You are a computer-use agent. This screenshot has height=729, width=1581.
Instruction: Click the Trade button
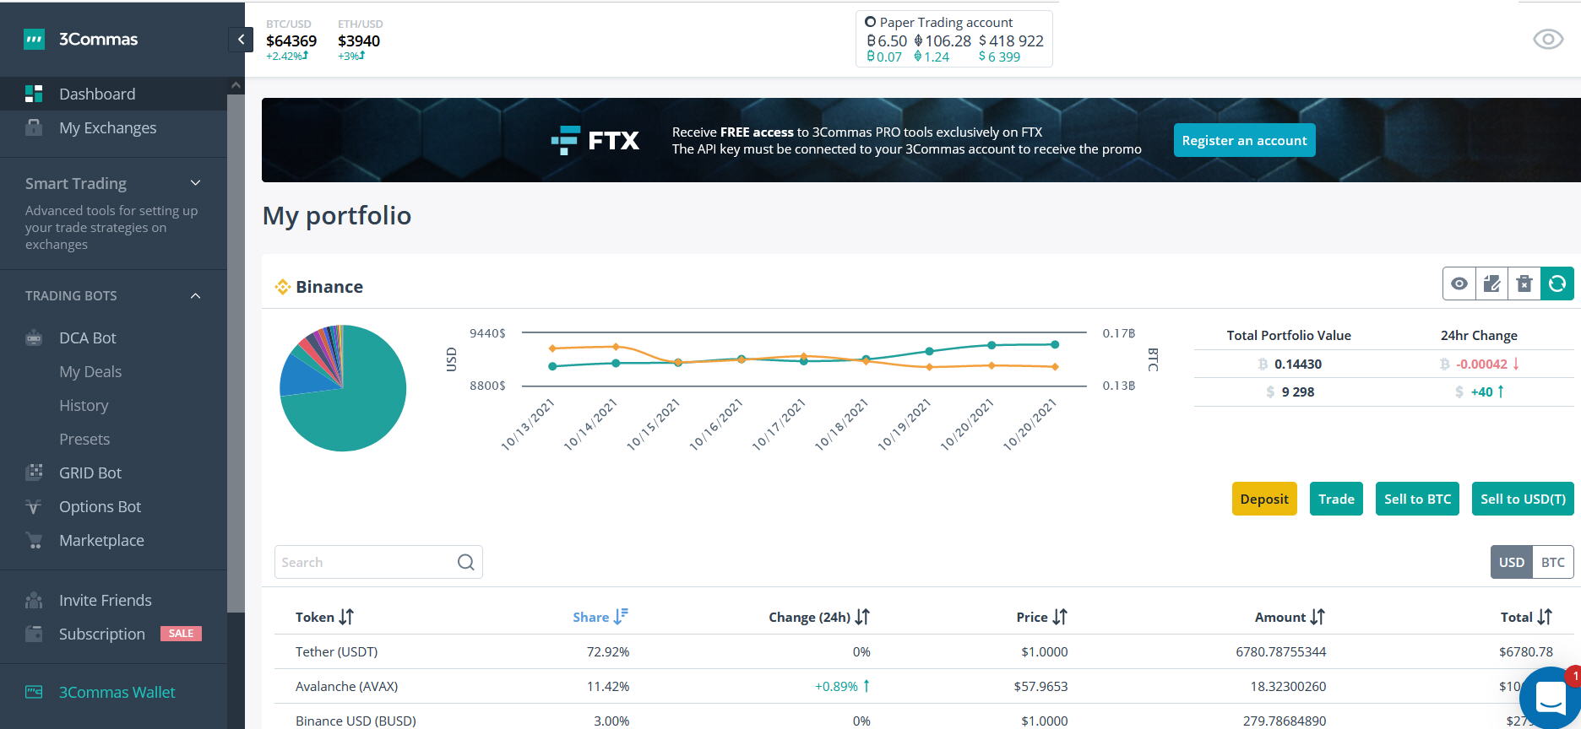pyautogui.click(x=1336, y=499)
